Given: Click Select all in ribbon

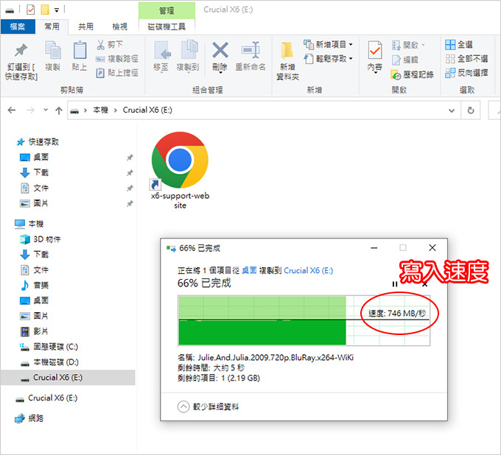Looking at the screenshot, I should [x=459, y=45].
